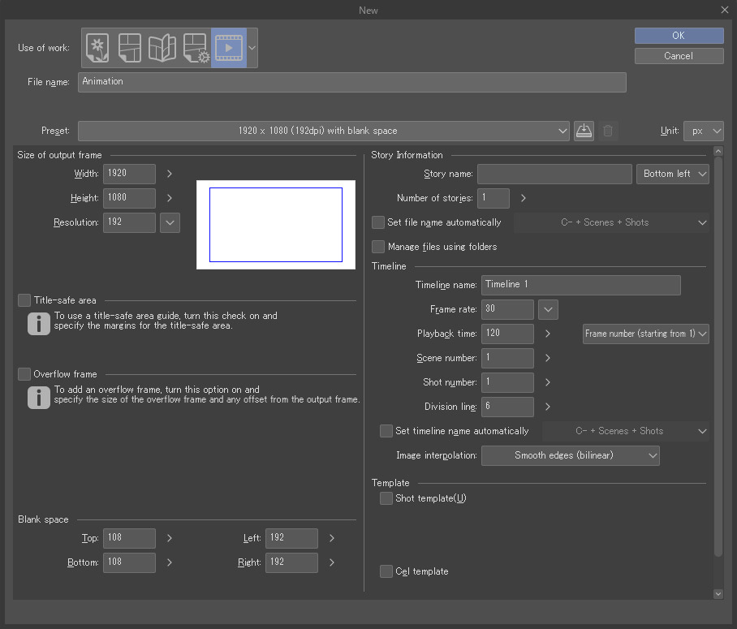Open the Frame rate dropdown arrow

(548, 309)
